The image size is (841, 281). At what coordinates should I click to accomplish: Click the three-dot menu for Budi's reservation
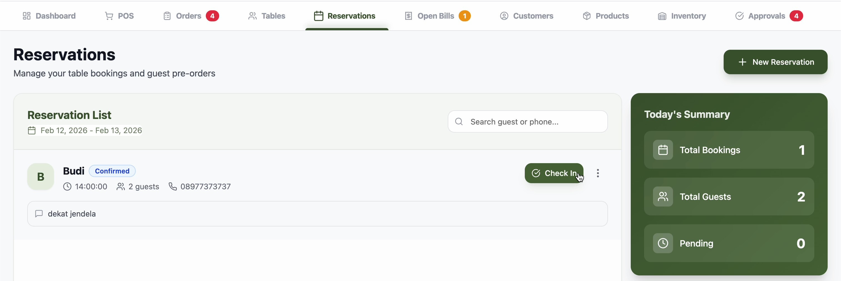[598, 173]
